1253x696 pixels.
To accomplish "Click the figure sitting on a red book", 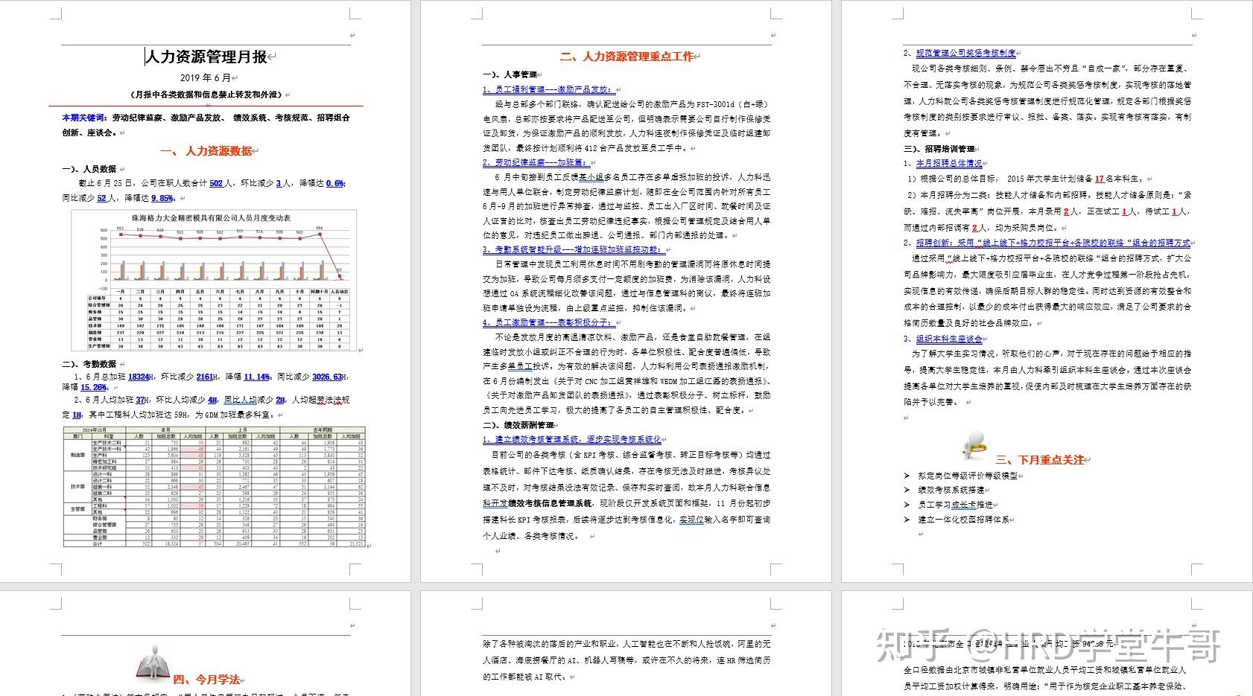I will pyautogui.click(x=153, y=662).
